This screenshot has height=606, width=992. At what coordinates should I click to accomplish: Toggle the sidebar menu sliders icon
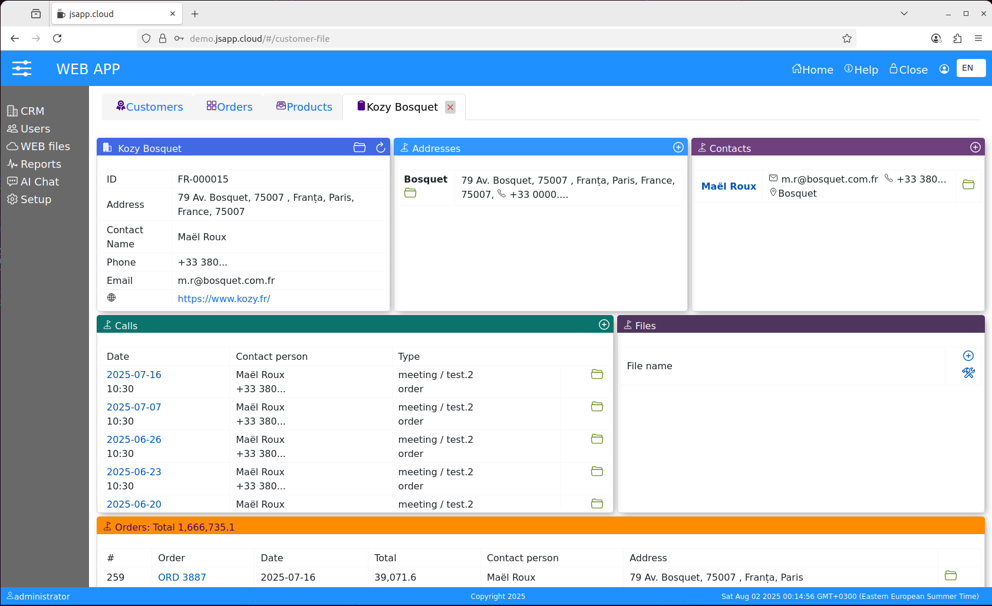[22, 68]
